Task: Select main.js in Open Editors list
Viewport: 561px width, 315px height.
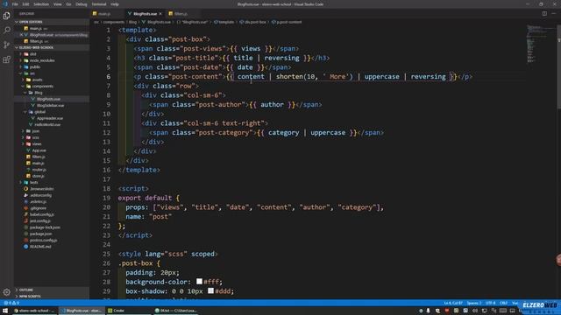Action: (x=52, y=28)
